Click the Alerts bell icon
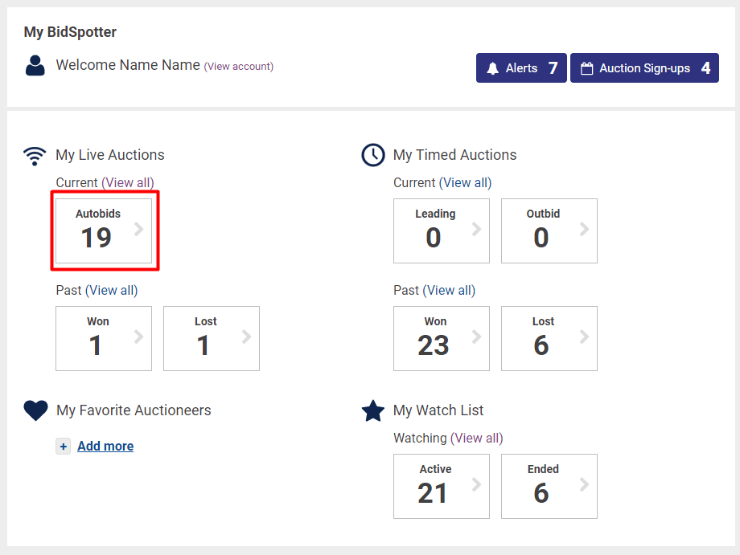Screen dimensions: 740x555 click(492, 68)
